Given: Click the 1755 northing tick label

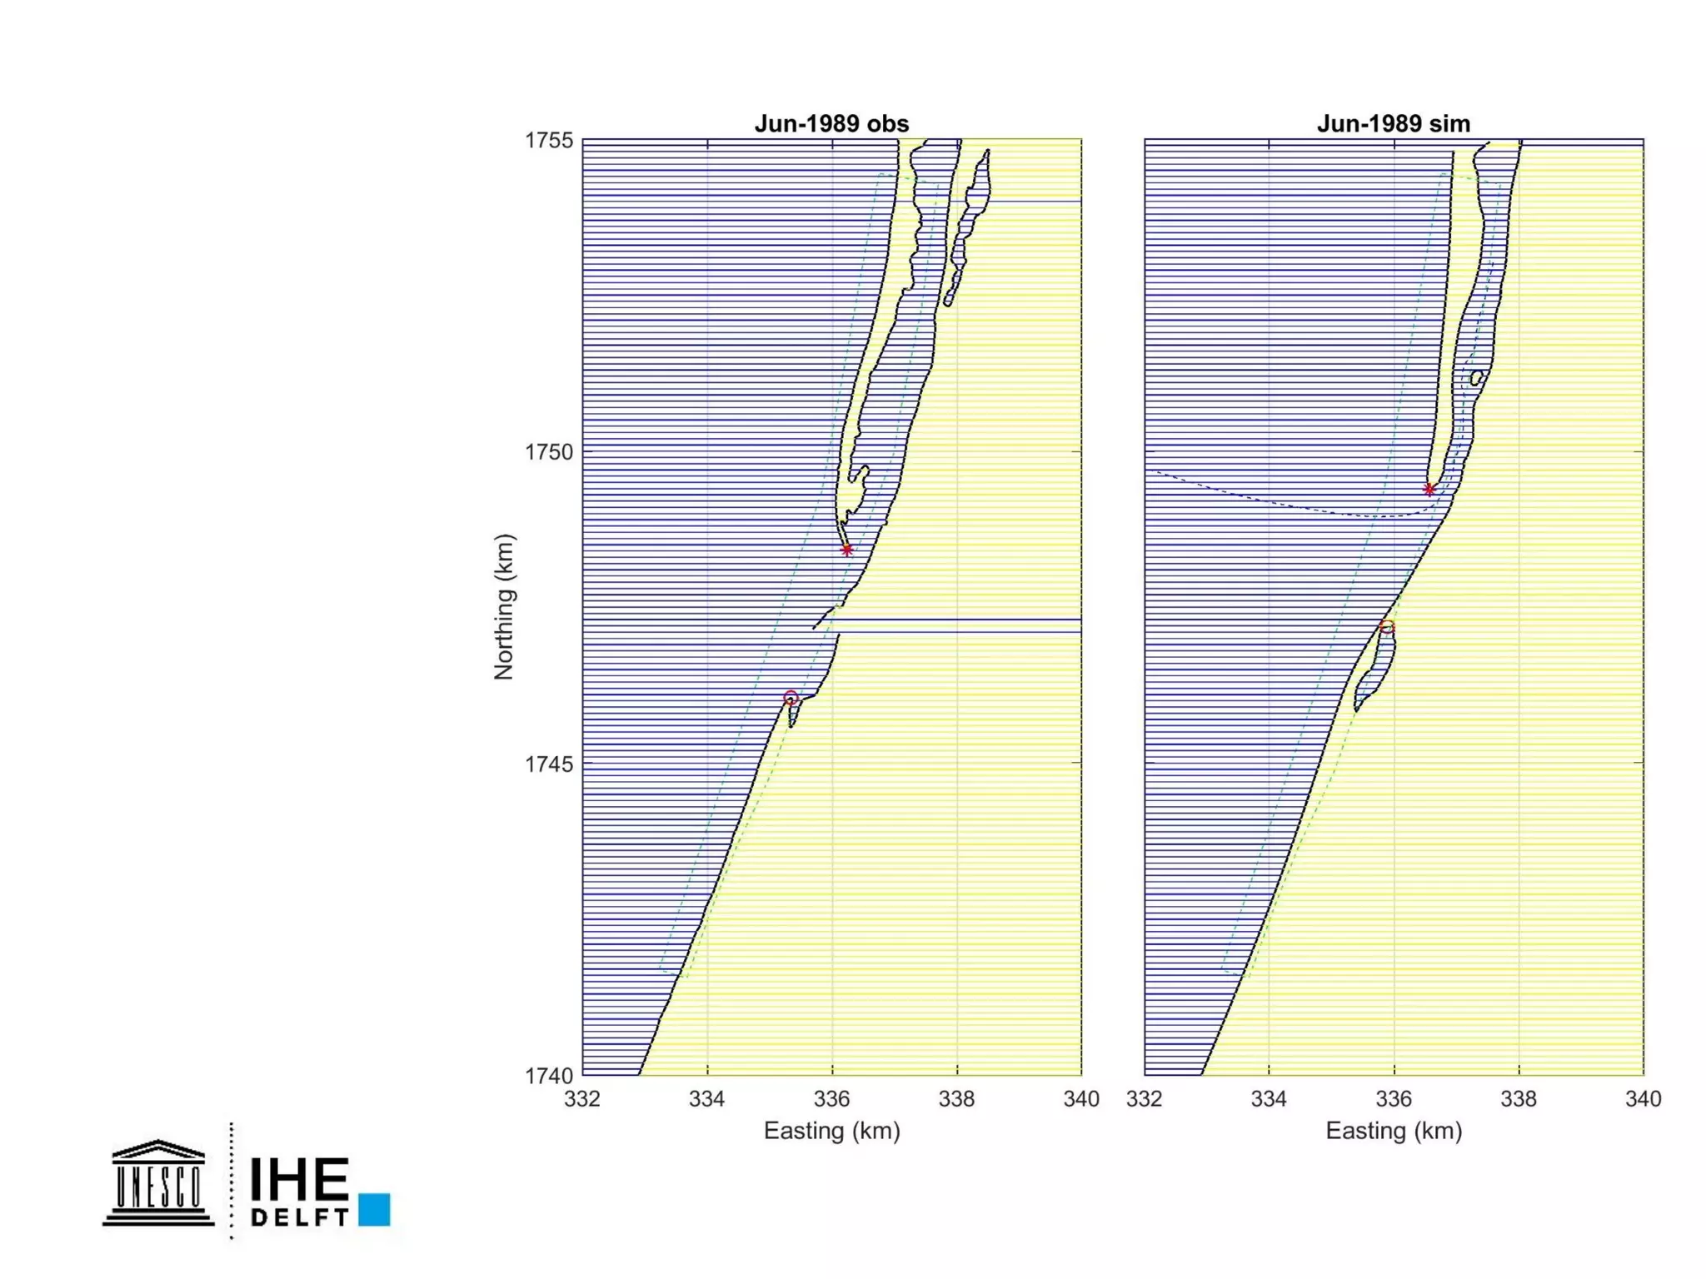Looking at the screenshot, I should tap(548, 141).
